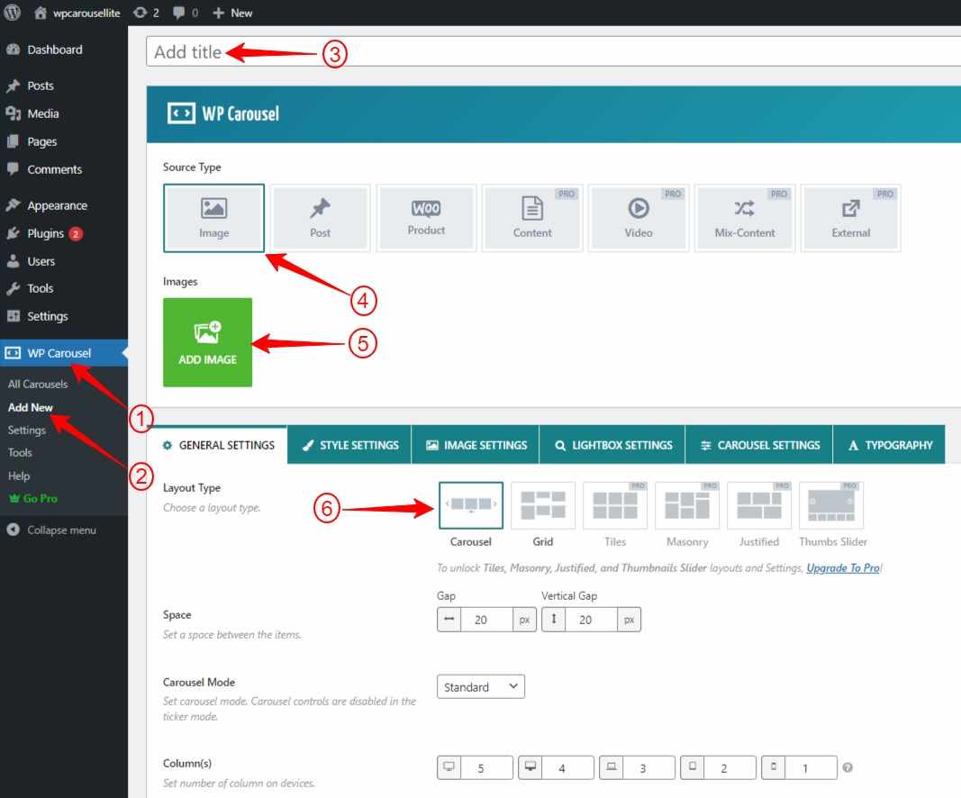
Task: Click the Add New submenu item
Action: (31, 407)
